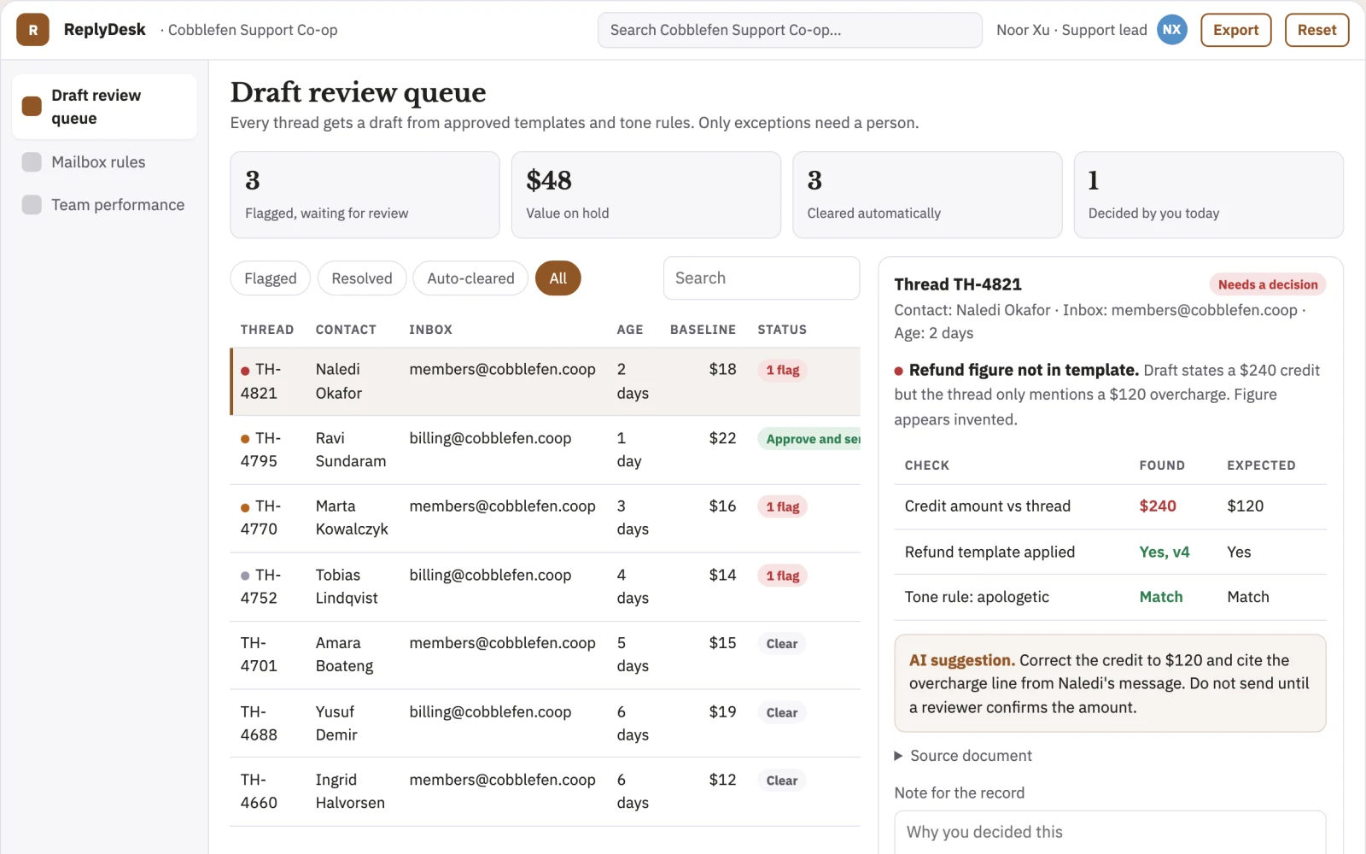Click the 1 flag badge for Tobias Lindqvist
1366x854 pixels.
click(783, 576)
